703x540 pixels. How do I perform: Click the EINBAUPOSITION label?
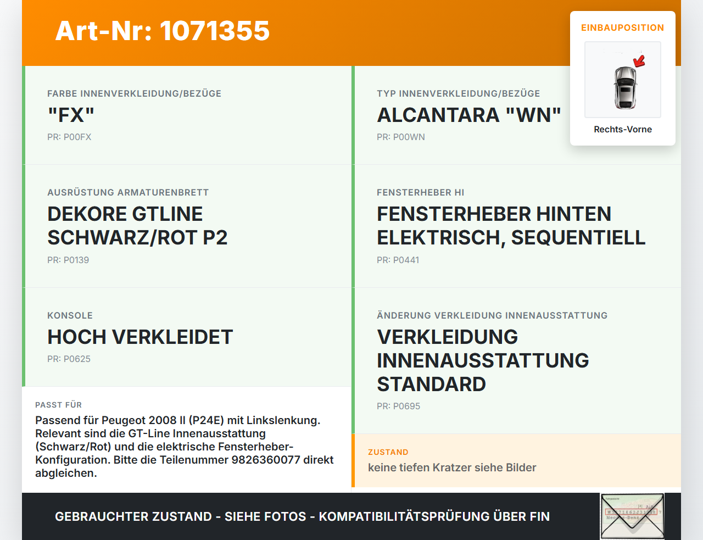[623, 27]
